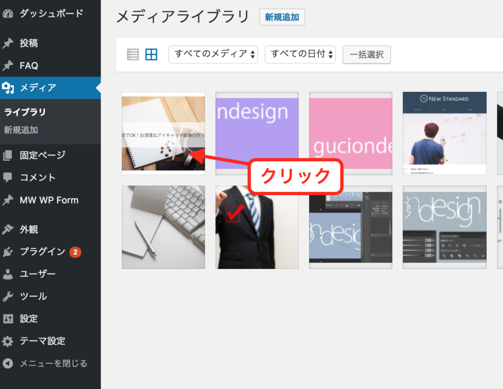Click the pushpin icon beside 投稿

[x=8, y=43]
